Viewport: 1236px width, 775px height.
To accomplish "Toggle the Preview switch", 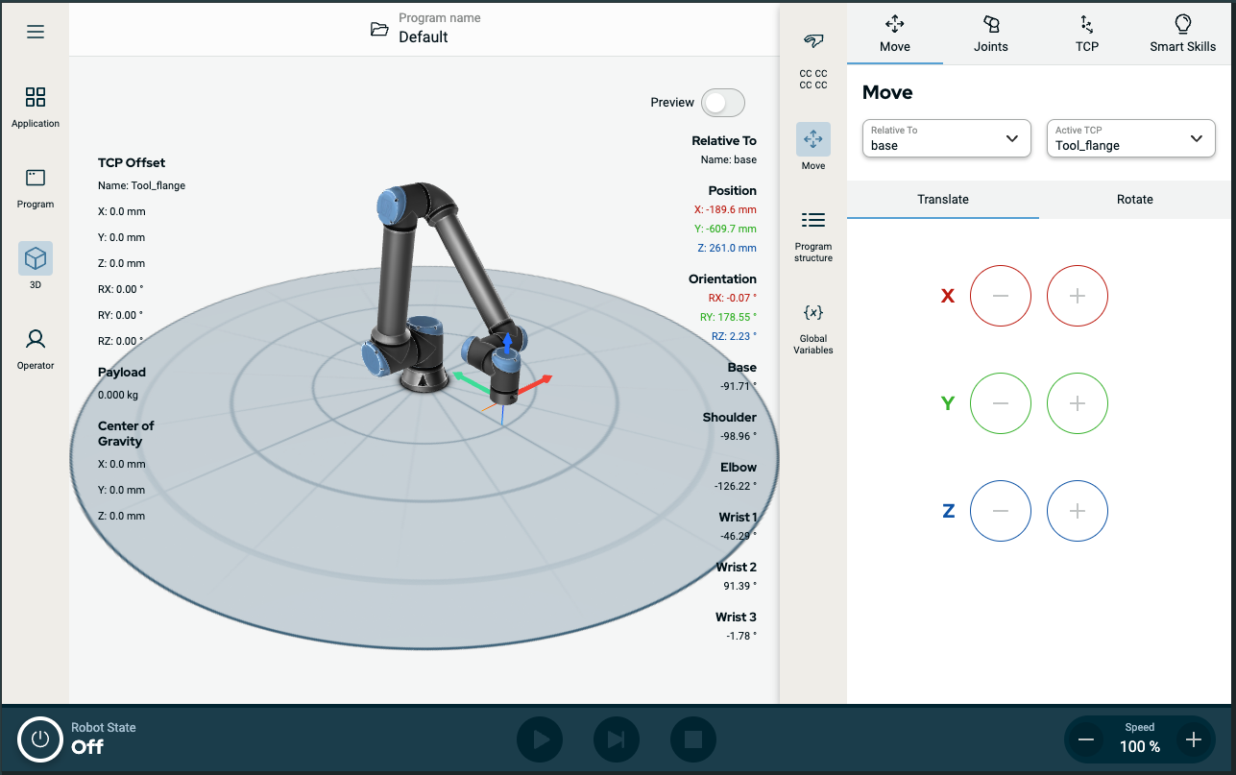I will pos(722,103).
